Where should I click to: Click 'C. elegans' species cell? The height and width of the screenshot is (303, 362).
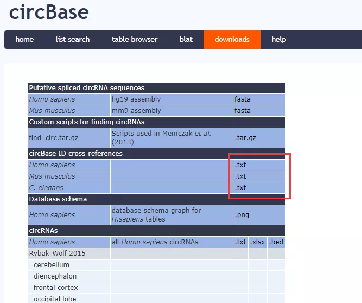69,188
